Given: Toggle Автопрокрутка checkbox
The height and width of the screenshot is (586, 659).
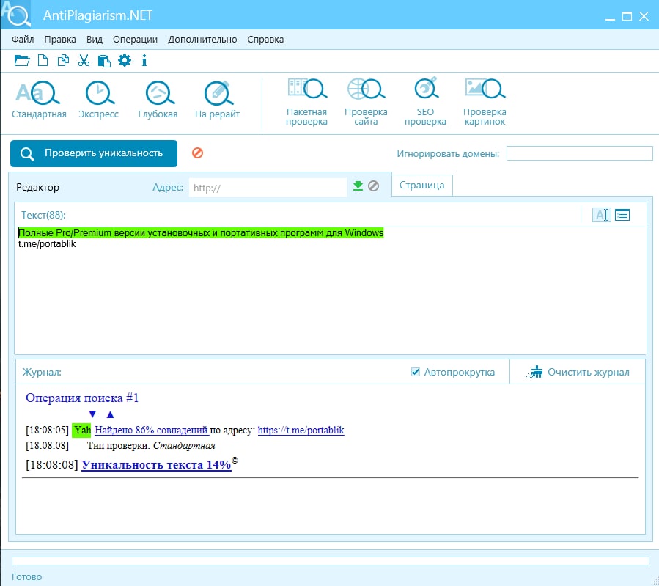Looking at the screenshot, I should 415,372.
